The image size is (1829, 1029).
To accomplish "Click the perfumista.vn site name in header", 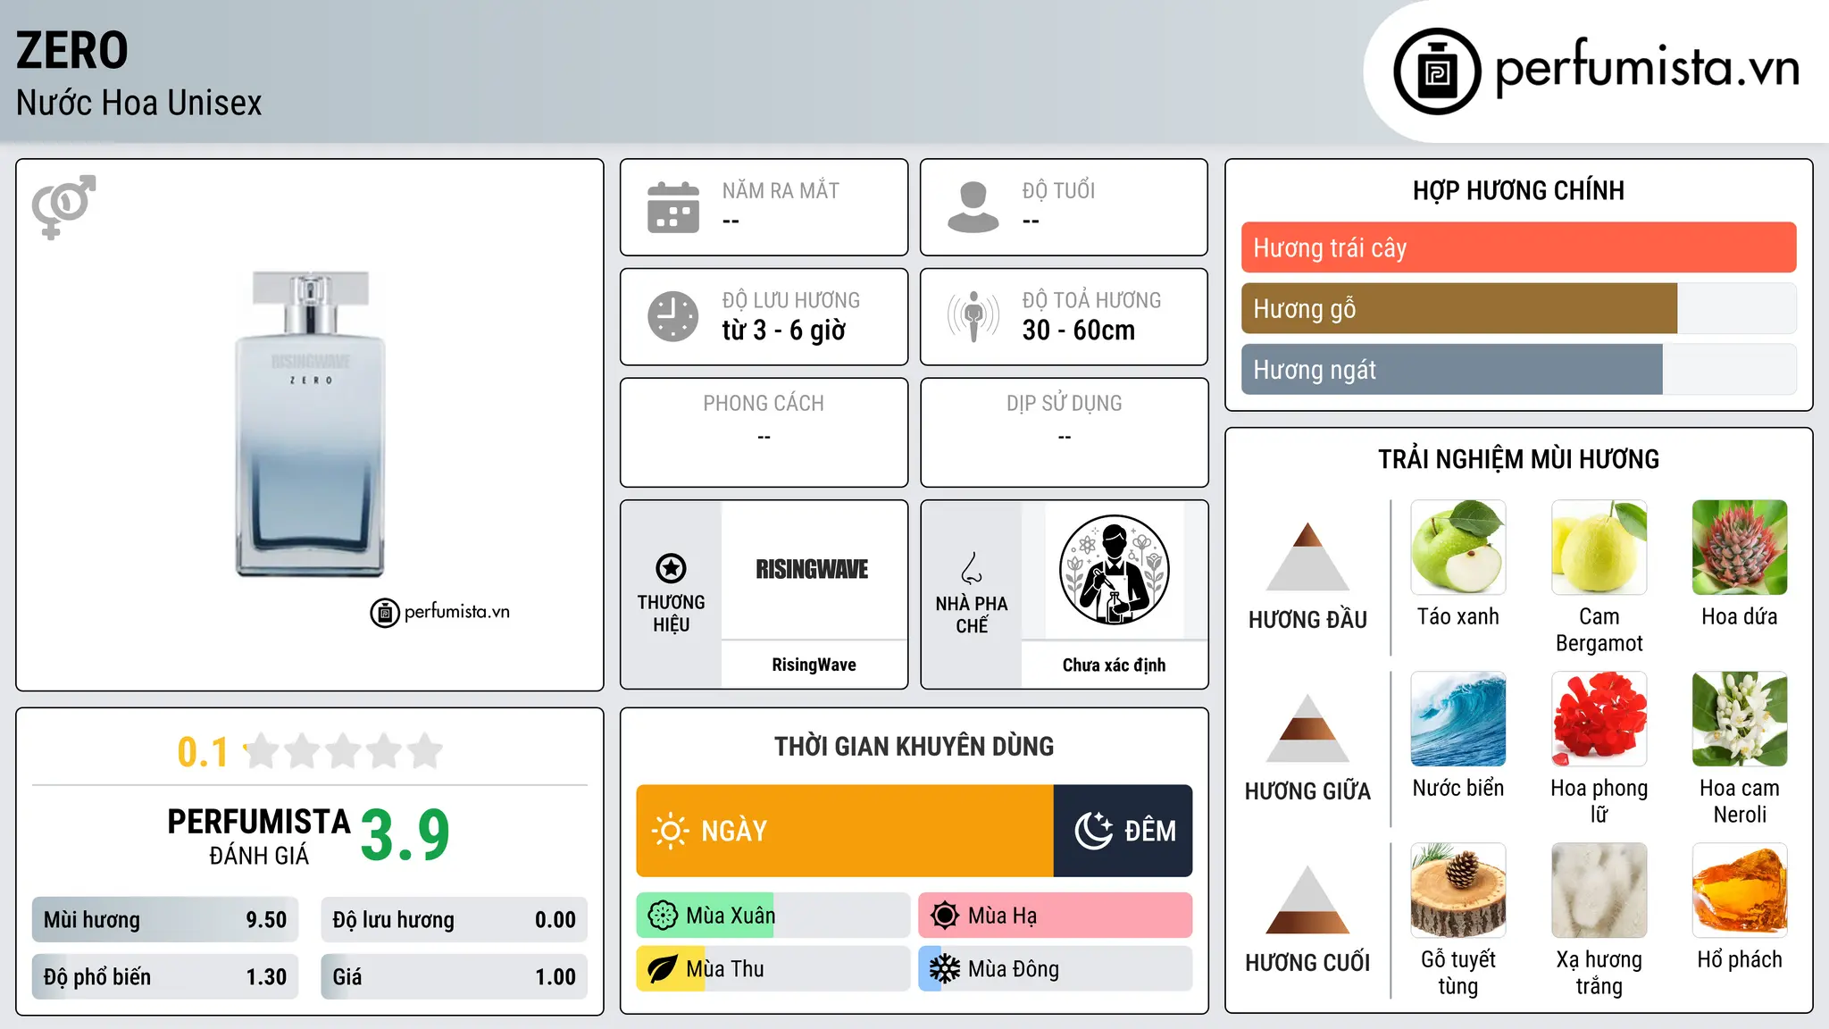I will coord(1647,68).
